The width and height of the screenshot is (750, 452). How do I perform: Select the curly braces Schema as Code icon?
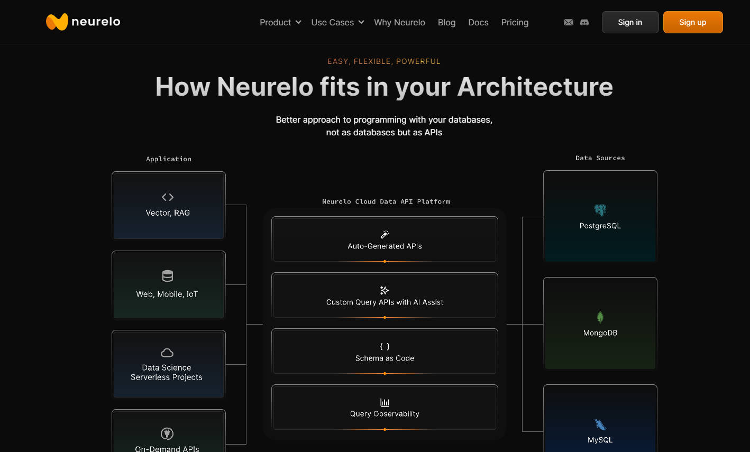click(x=385, y=346)
